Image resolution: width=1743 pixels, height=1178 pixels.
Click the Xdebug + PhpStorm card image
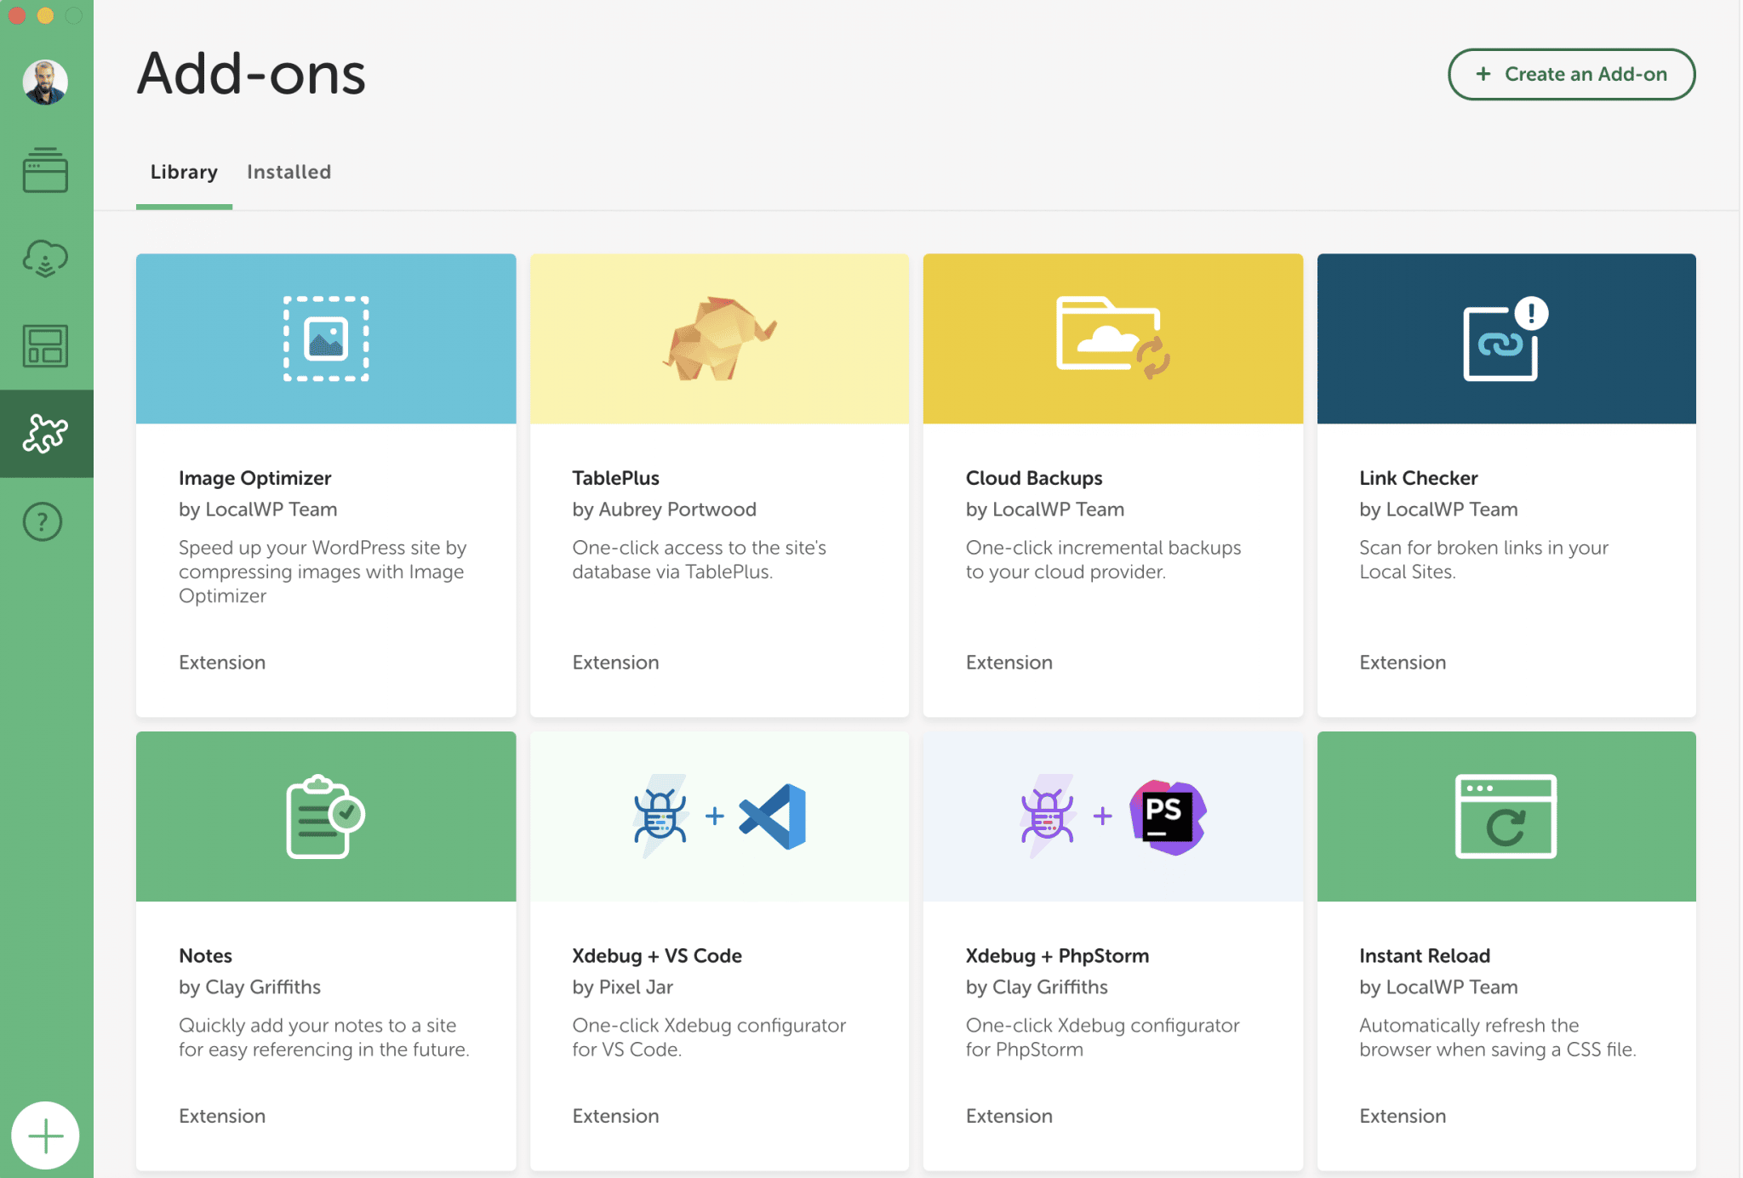click(x=1112, y=817)
